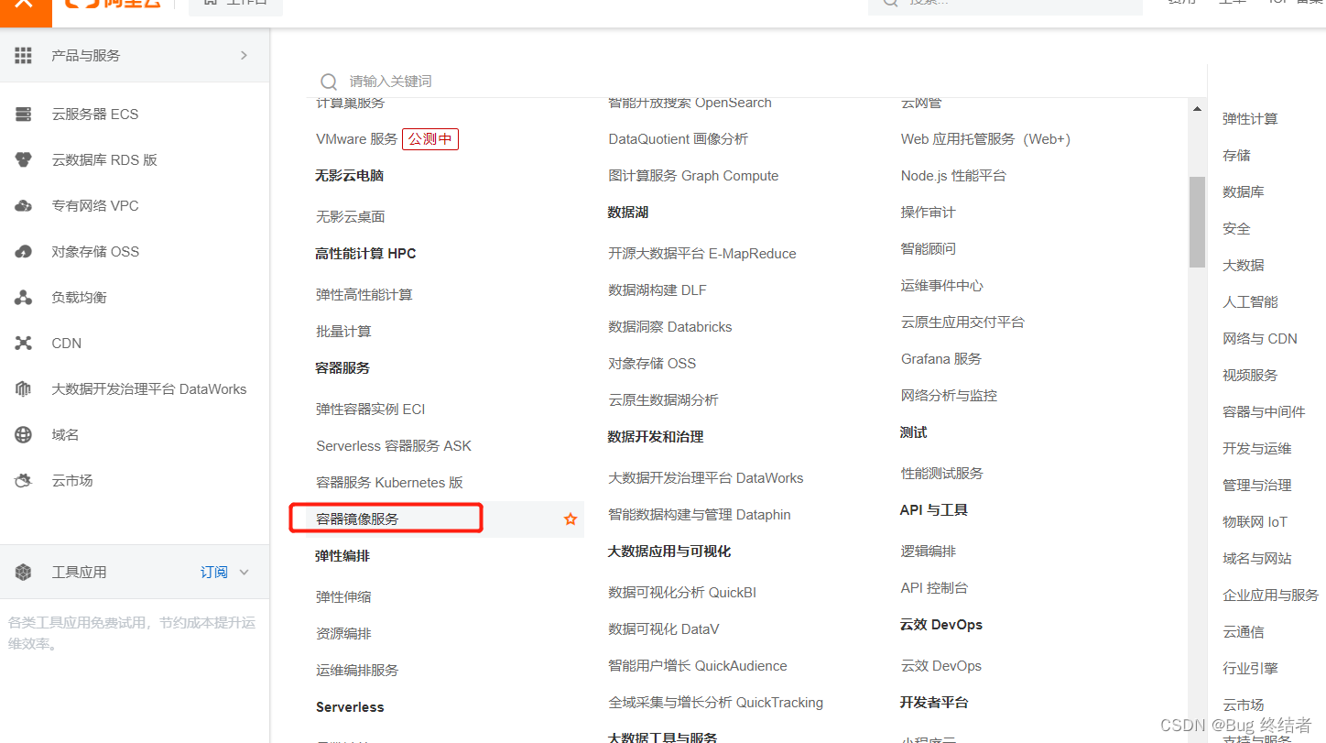Viewport: 1326px width, 743px height.
Task: Jump to 人工智能 category
Action: pyautogui.click(x=1250, y=302)
